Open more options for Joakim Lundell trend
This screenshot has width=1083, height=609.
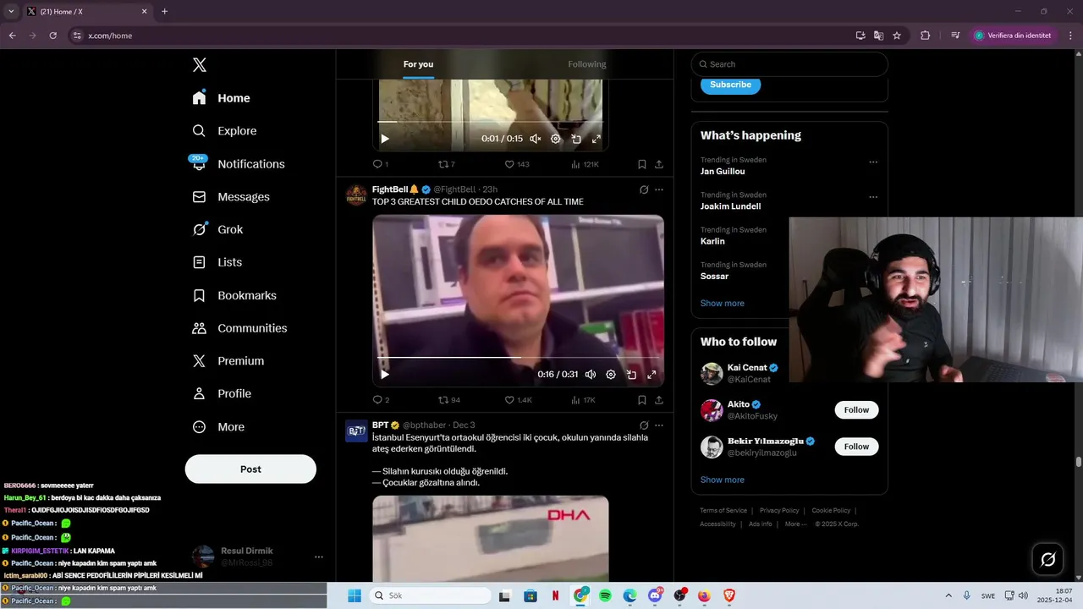(873, 197)
